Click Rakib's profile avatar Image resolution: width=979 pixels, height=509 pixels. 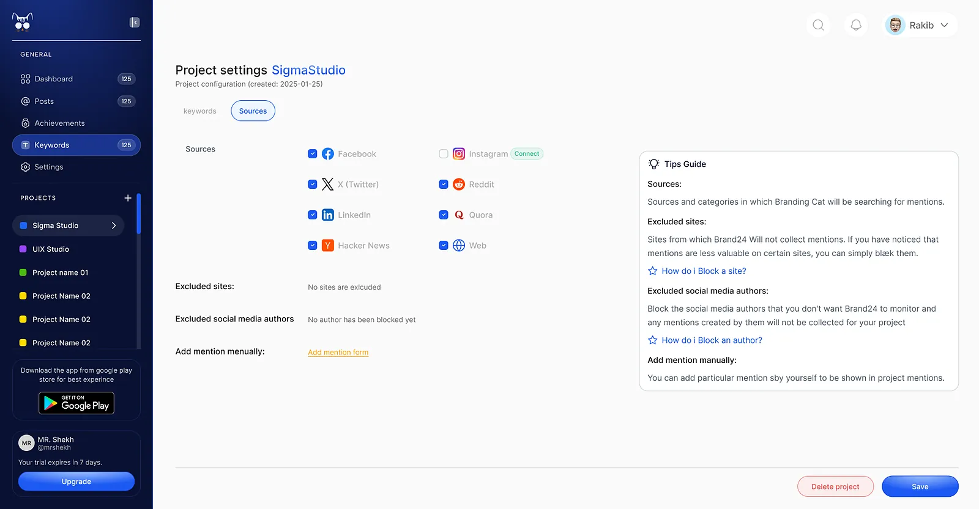pos(895,25)
